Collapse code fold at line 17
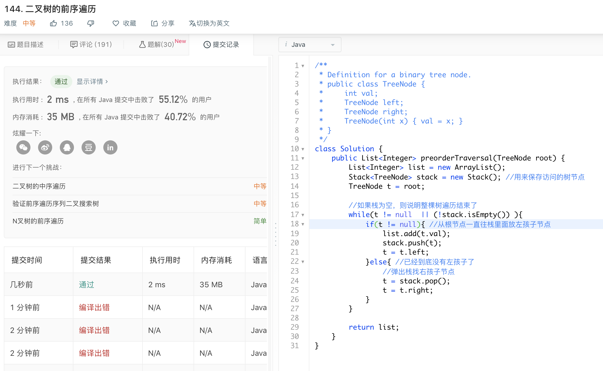This screenshot has height=371, width=603. tap(303, 215)
